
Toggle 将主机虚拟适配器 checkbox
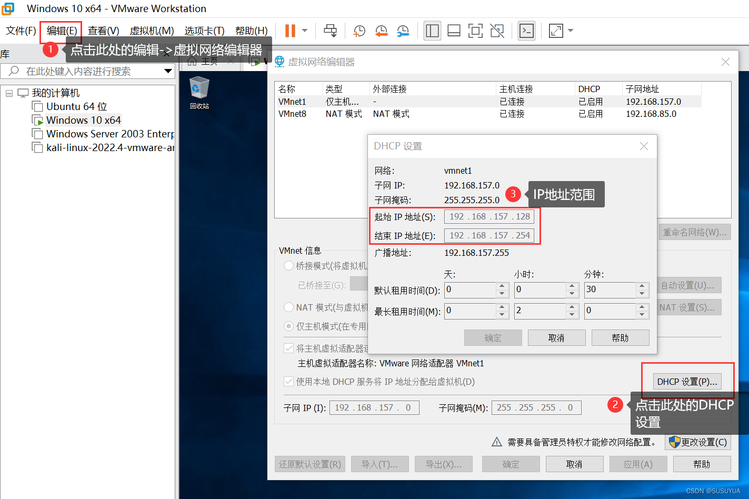288,348
